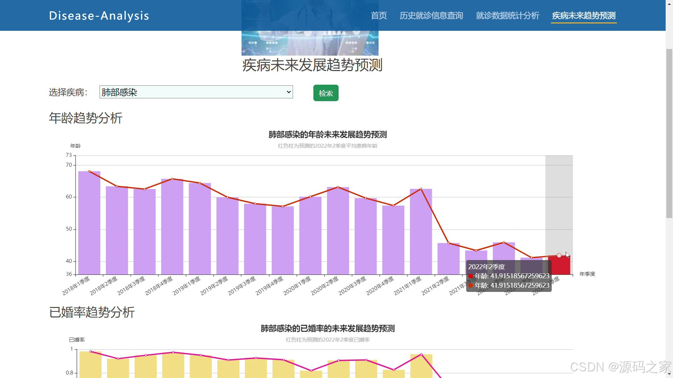673x378 pixels.
Task: Click the 2021年1季度 yellow married-rate bar
Action: pos(421,366)
